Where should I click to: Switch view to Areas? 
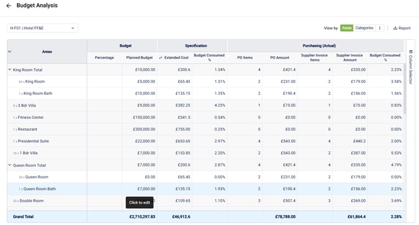(346, 28)
